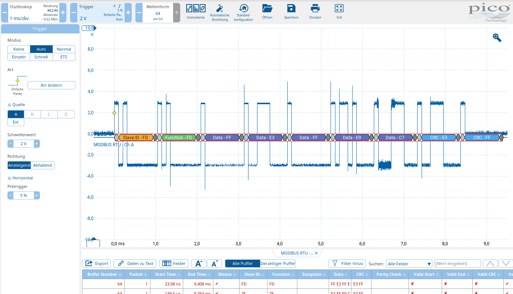
Task: Open the Alle Felder search dropdown
Action: pyautogui.click(x=409, y=263)
